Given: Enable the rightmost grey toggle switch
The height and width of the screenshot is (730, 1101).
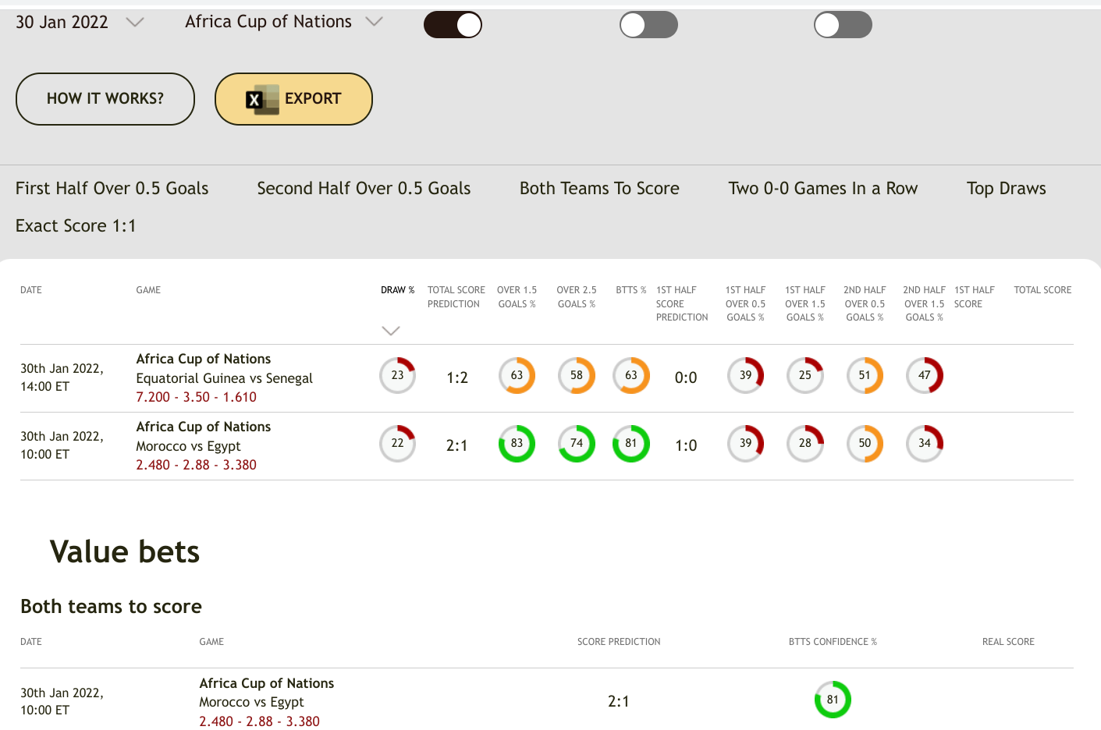Looking at the screenshot, I should pos(843,25).
